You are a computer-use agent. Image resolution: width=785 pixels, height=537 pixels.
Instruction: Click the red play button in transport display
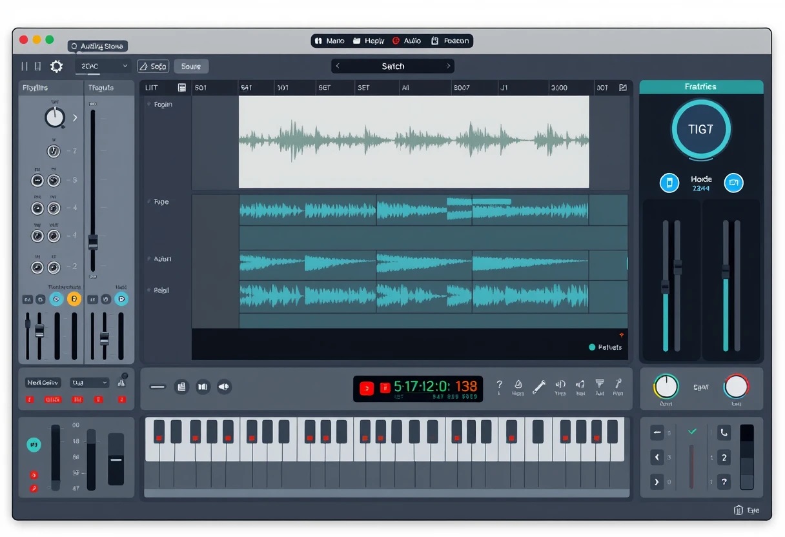[367, 388]
